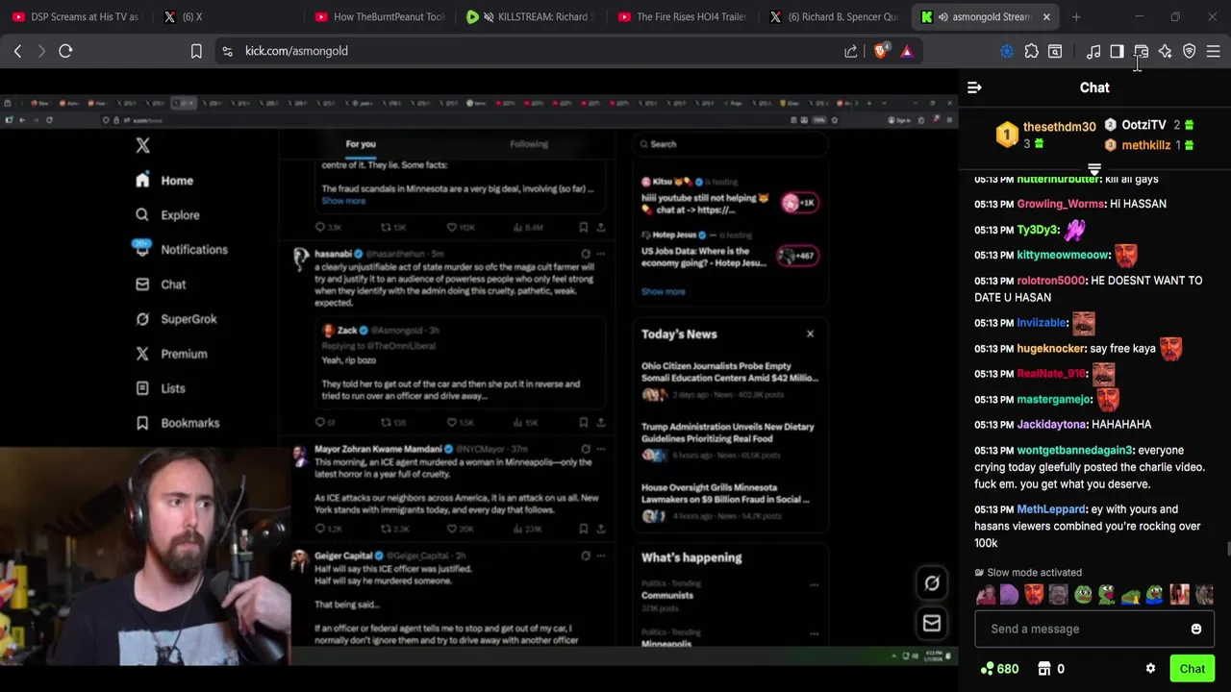The height and width of the screenshot is (692, 1231).
Task: Open MethLeppard username in chat
Action: tap(1051, 509)
